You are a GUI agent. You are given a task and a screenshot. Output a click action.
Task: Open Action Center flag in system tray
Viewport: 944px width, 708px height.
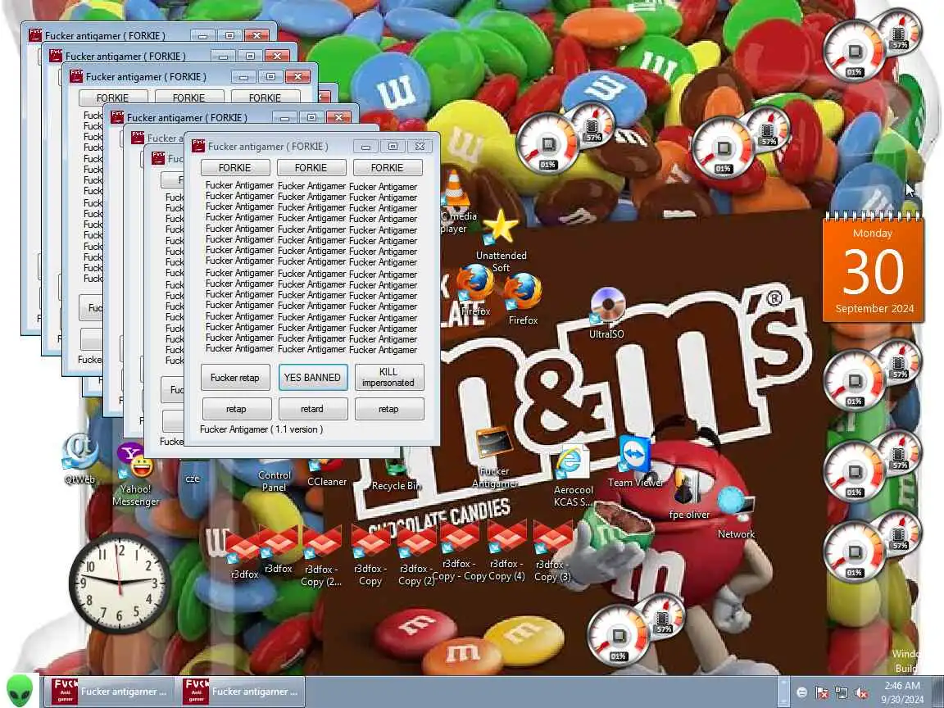(x=823, y=692)
